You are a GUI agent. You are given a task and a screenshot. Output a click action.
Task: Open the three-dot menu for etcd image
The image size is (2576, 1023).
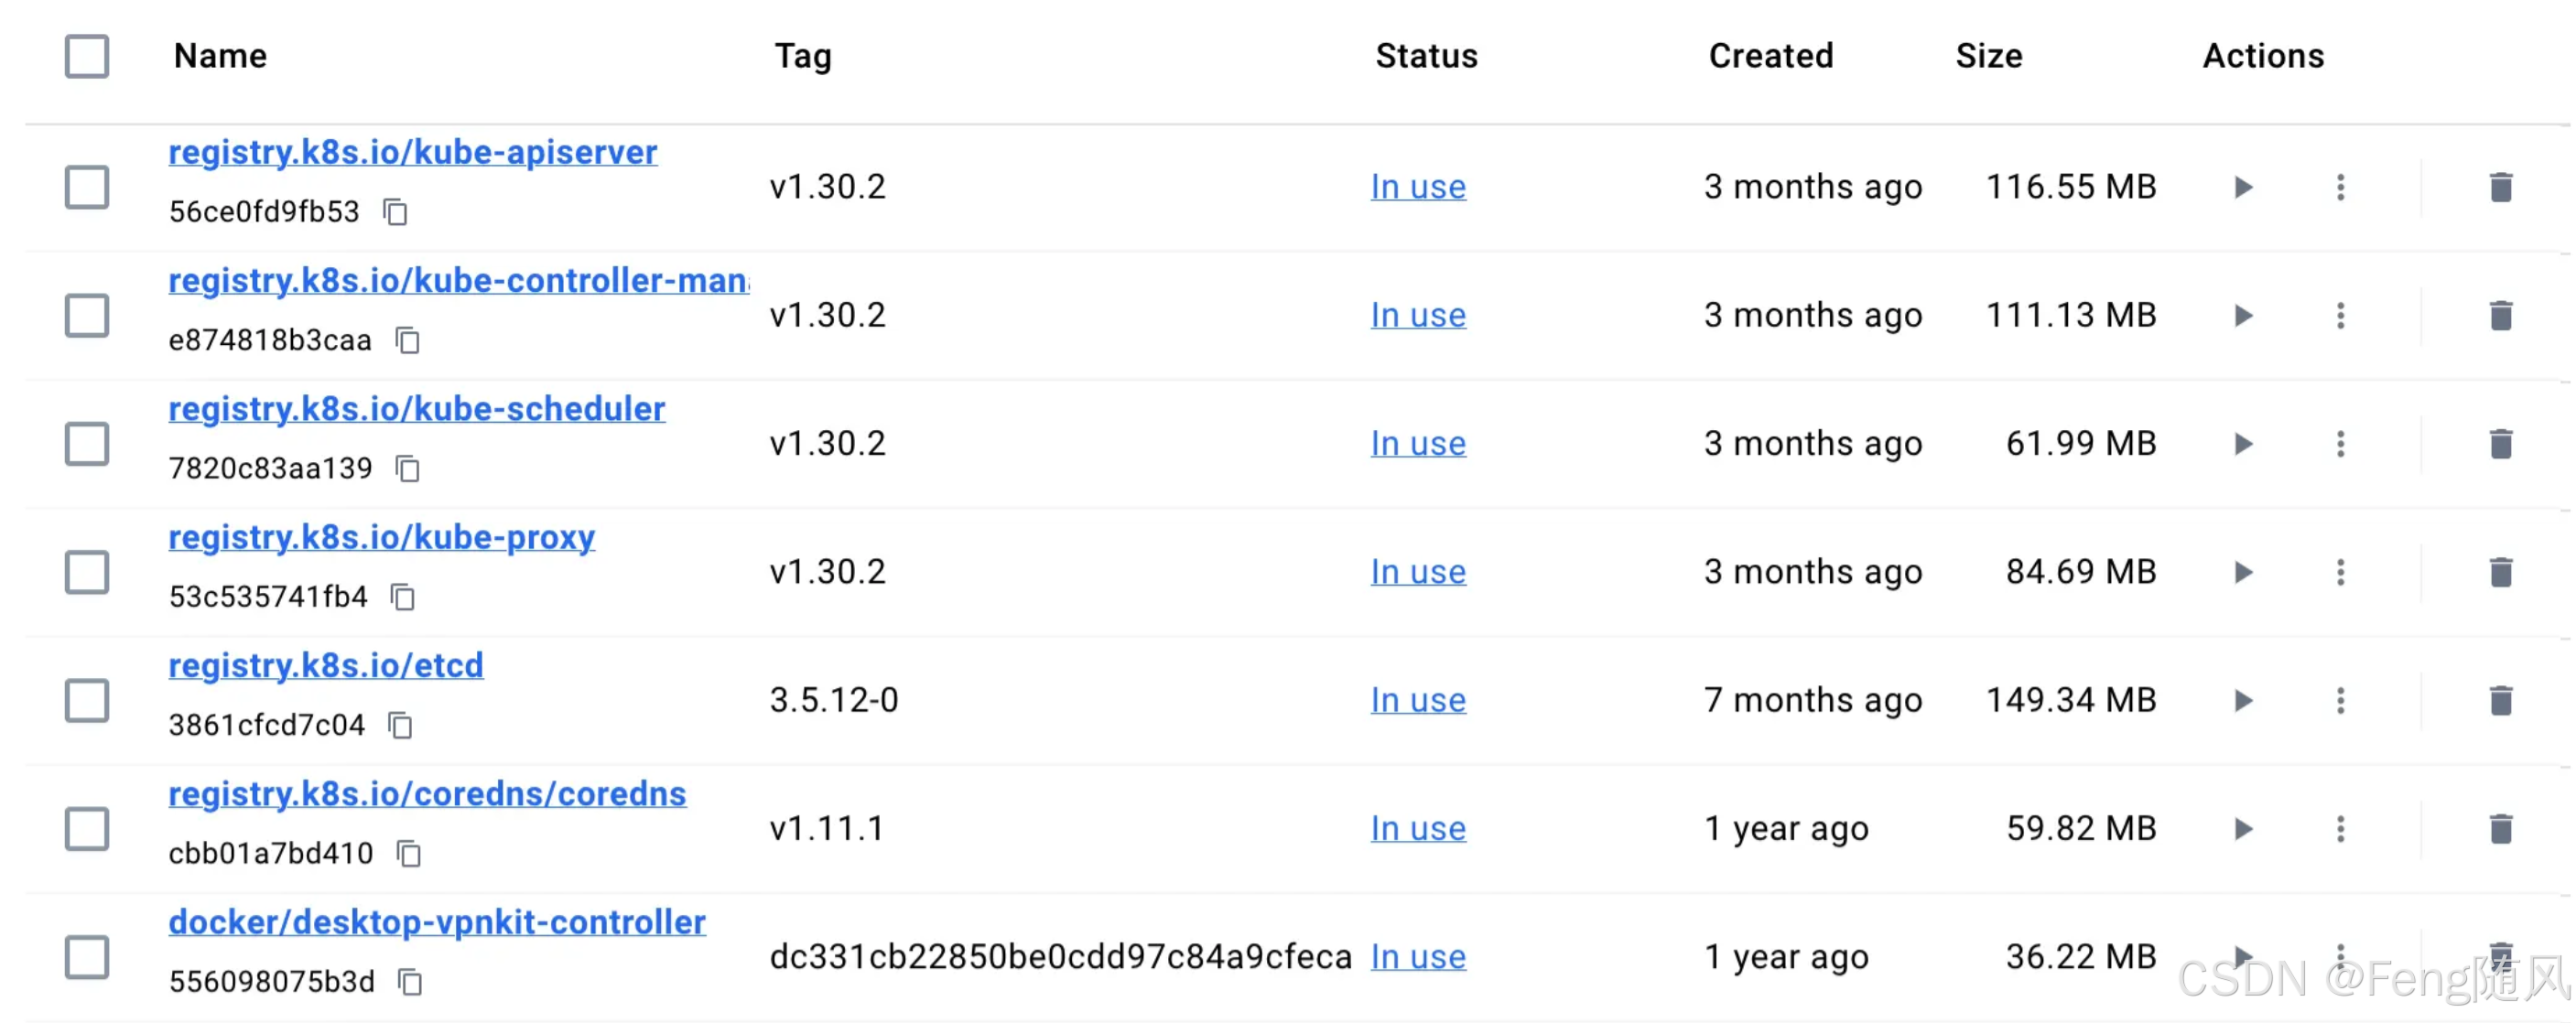tap(2340, 700)
